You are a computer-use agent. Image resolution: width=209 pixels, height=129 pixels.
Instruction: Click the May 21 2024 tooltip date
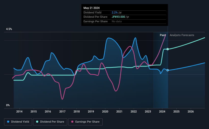92,8
